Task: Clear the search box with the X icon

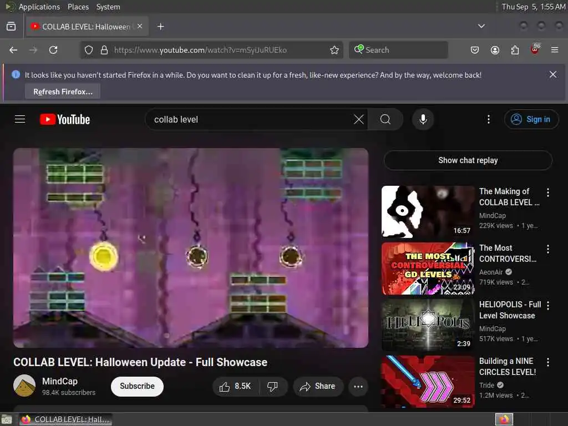Action: tap(359, 119)
